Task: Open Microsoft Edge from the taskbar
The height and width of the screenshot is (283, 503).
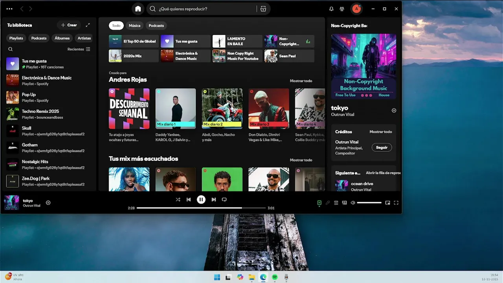Action: point(263,277)
